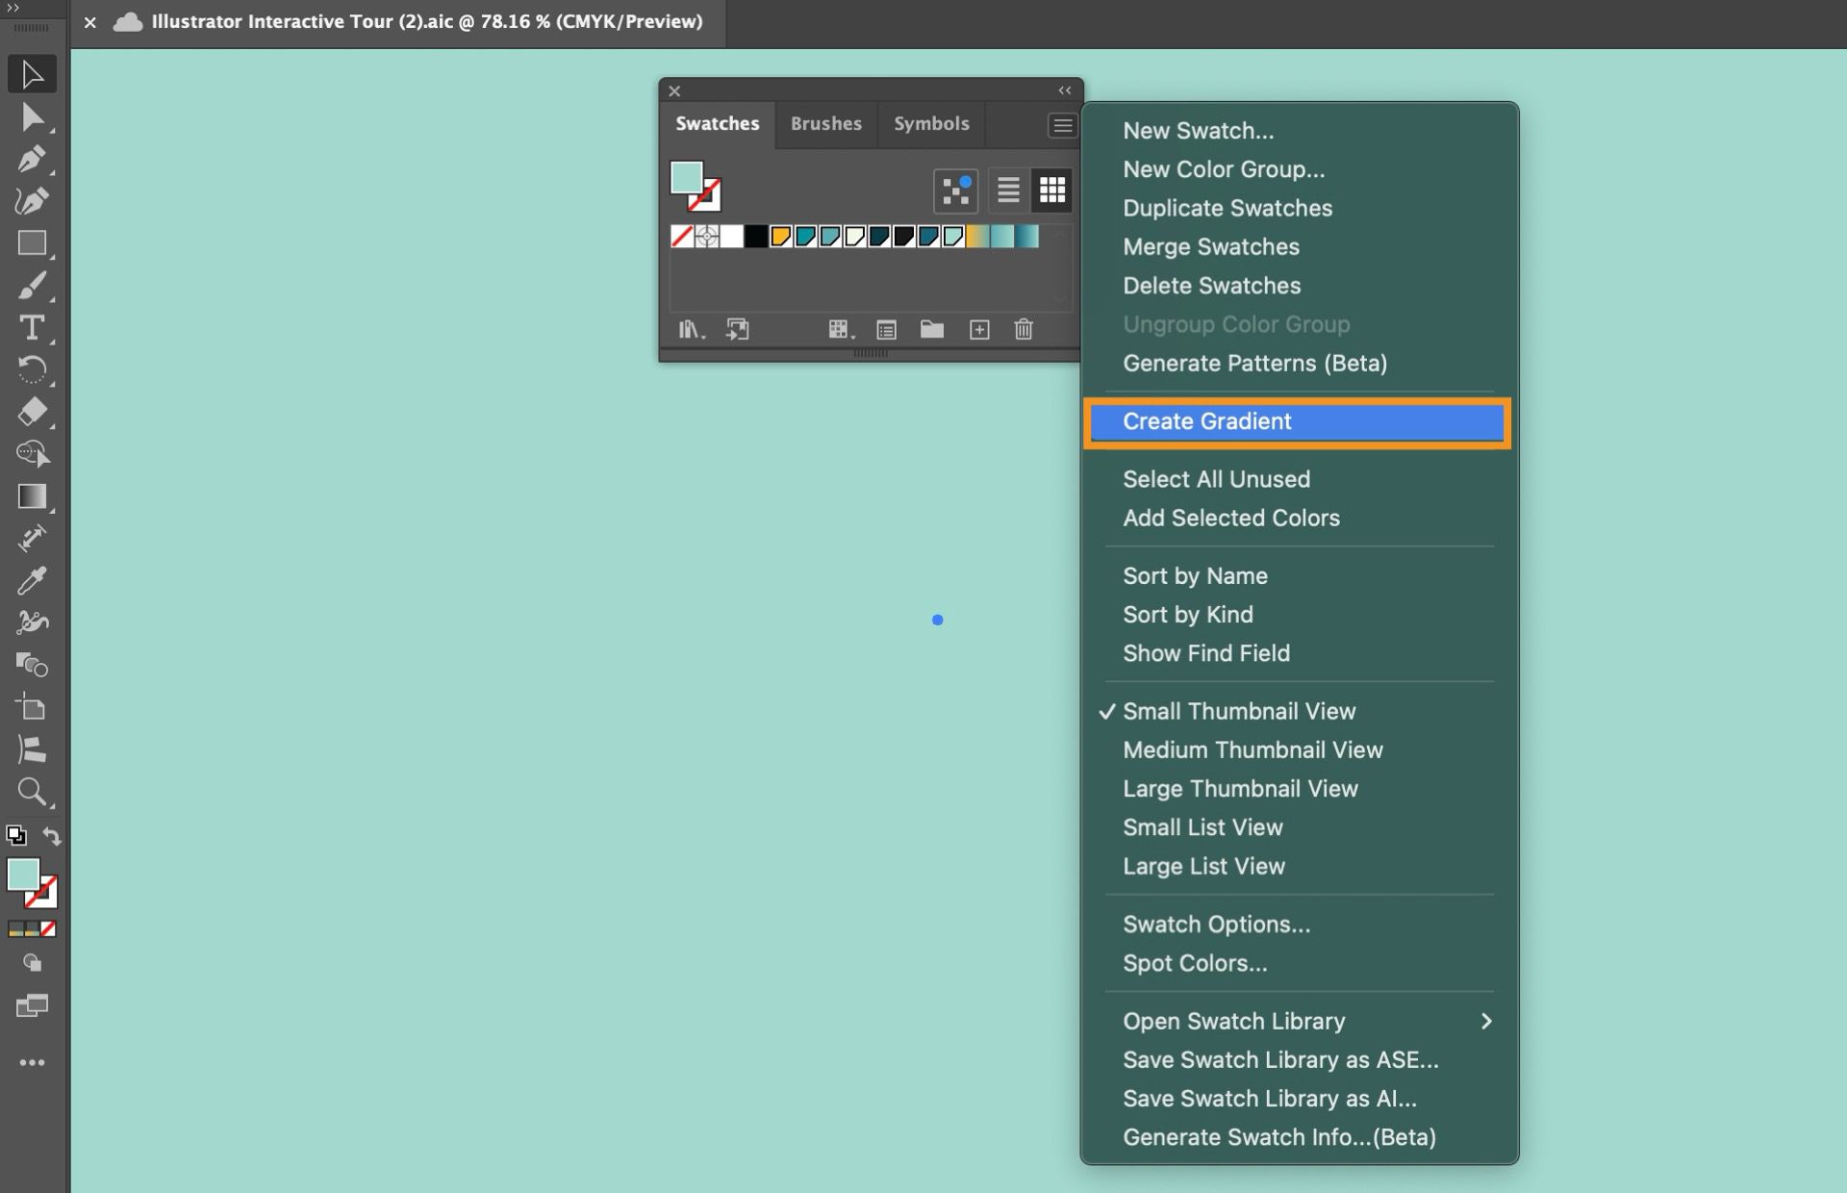Screen dimensions: 1847x1193
Task: Select the Zoom tool
Action: coord(32,792)
